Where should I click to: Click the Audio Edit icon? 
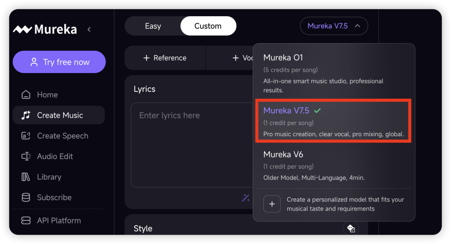click(26, 157)
